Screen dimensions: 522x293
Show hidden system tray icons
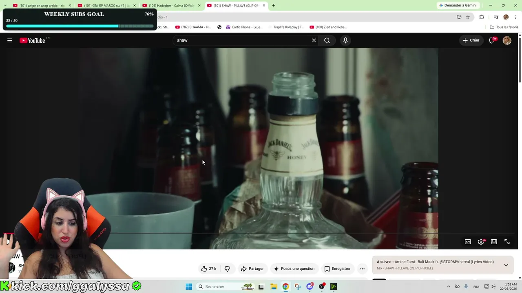(x=449, y=286)
